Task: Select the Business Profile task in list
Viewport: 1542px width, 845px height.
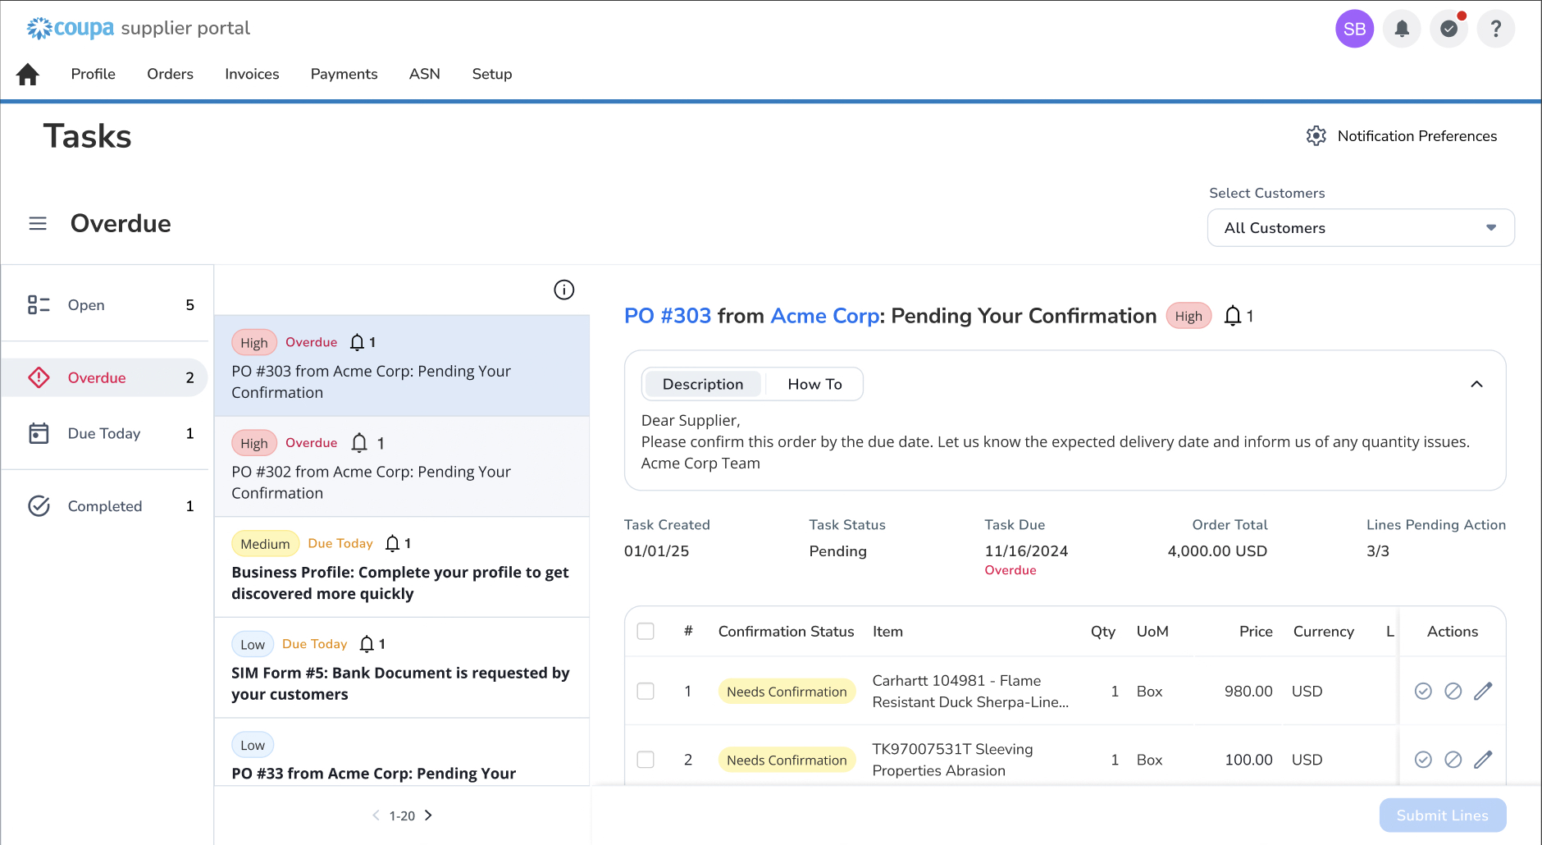Action: coord(402,568)
